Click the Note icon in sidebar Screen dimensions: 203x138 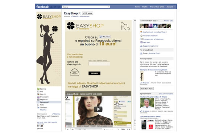click(x=38, y=105)
